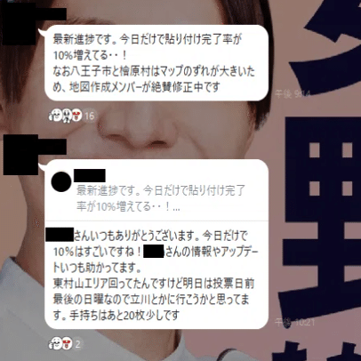Click the 午後 9:14 timestamp
Viewport: 361px width, 361px height.
pyautogui.click(x=293, y=94)
